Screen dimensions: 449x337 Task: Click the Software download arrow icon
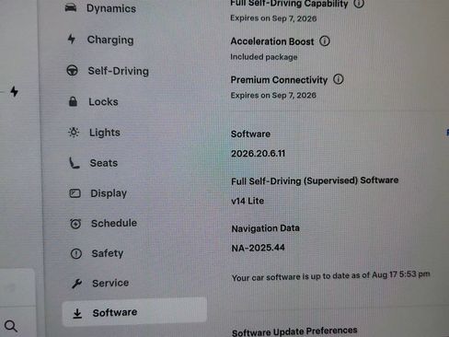click(77, 313)
